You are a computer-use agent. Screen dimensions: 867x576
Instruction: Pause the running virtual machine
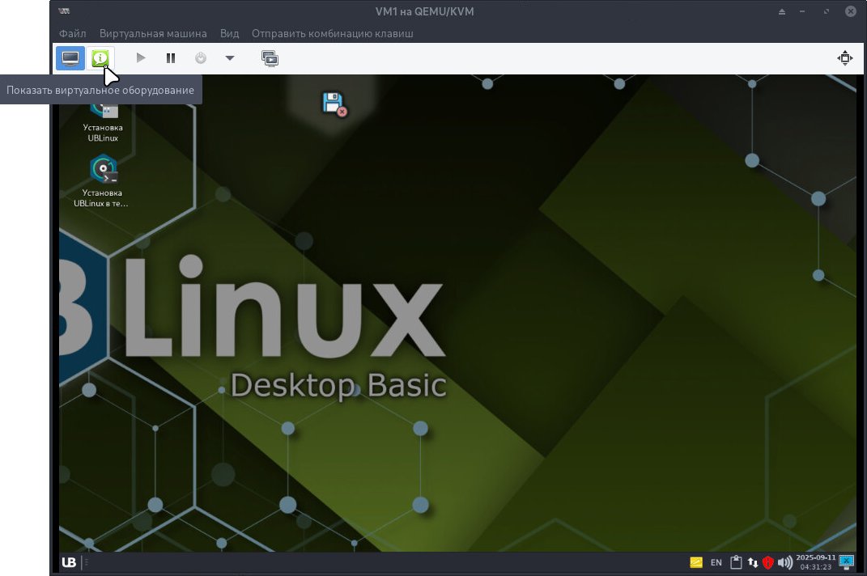click(171, 57)
